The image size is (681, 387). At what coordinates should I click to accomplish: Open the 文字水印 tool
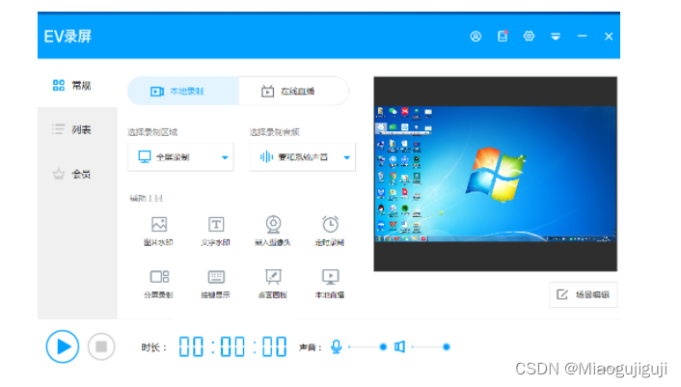tap(215, 231)
